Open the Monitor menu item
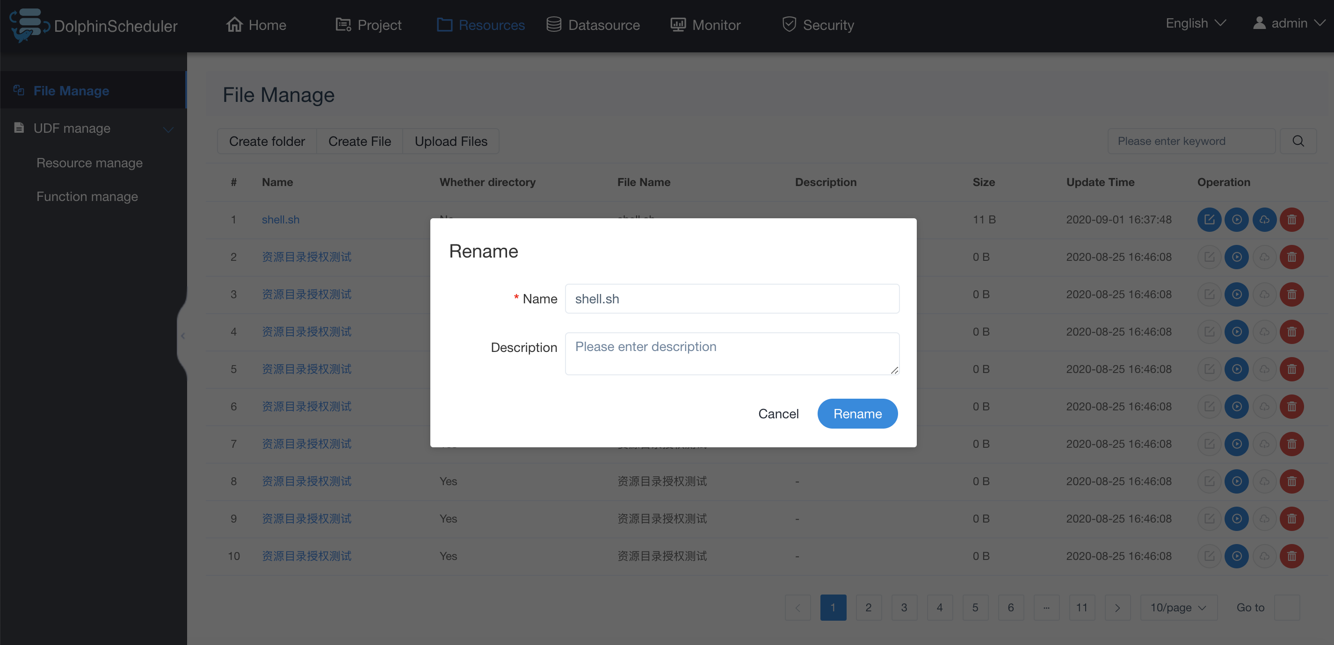The height and width of the screenshot is (645, 1334). (x=705, y=25)
